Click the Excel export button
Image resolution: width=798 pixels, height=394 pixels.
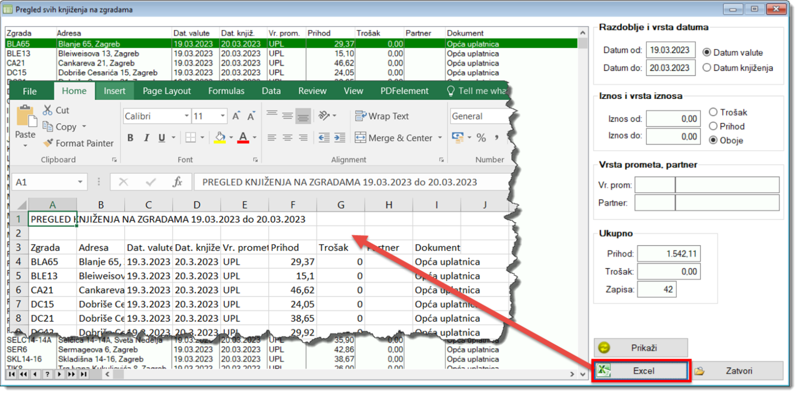pos(641,371)
